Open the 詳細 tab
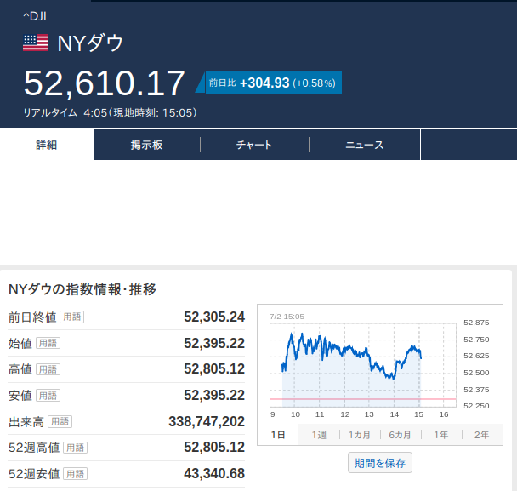Screen dimensions: 517x491 click(47, 145)
